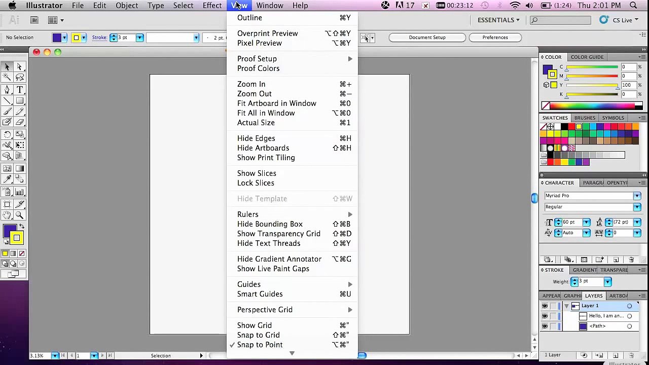Expand the Perspective Grid submenu
This screenshot has width=649, height=365.
pyautogui.click(x=292, y=310)
